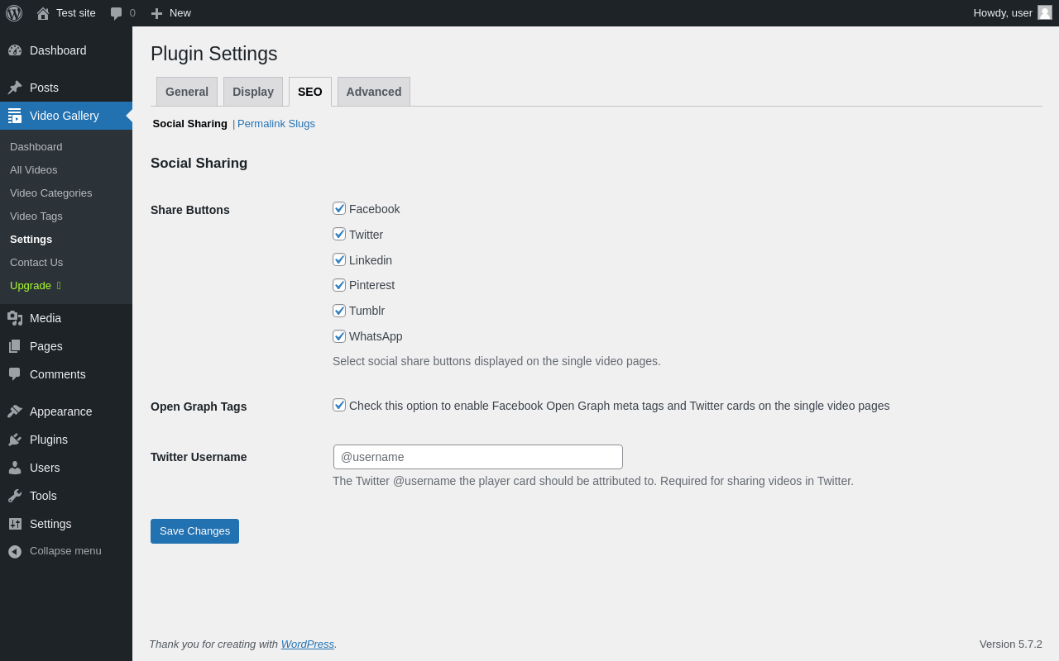Click the user avatar in the top right

(1045, 12)
